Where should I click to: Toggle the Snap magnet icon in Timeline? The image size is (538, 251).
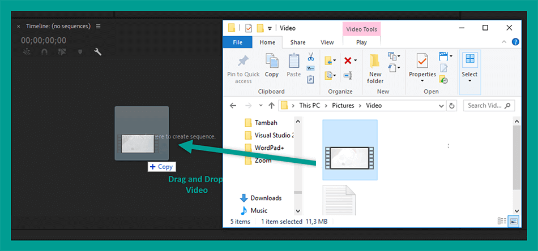pos(44,51)
